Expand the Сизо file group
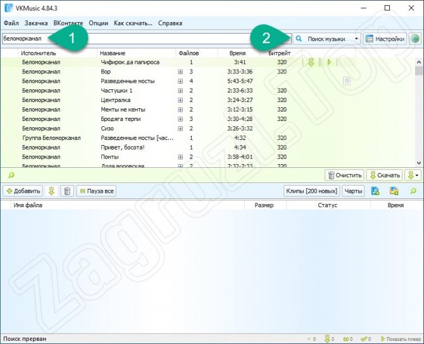 click(180, 129)
